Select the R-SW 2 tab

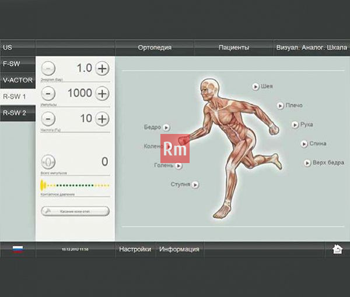17,113
